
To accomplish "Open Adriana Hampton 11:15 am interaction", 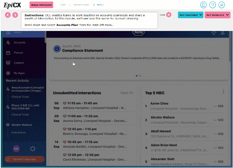I will pos(94,105).
